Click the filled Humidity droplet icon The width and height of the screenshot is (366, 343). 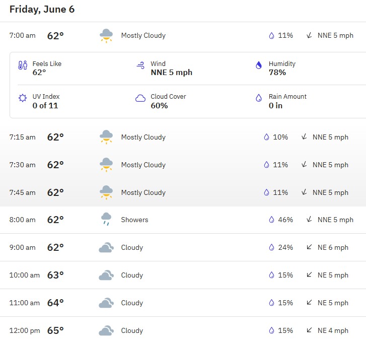[x=259, y=65]
